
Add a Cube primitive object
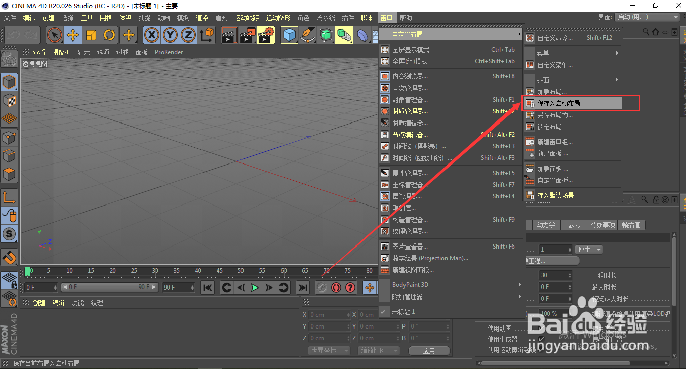[x=290, y=35]
